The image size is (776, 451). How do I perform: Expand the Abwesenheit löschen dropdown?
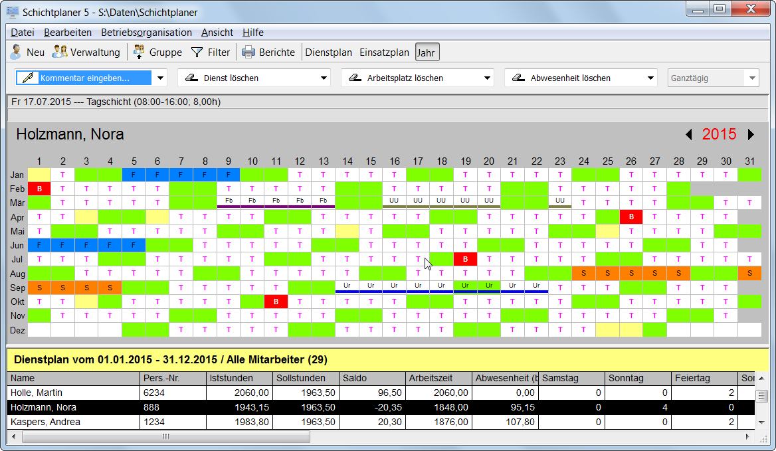[650, 78]
